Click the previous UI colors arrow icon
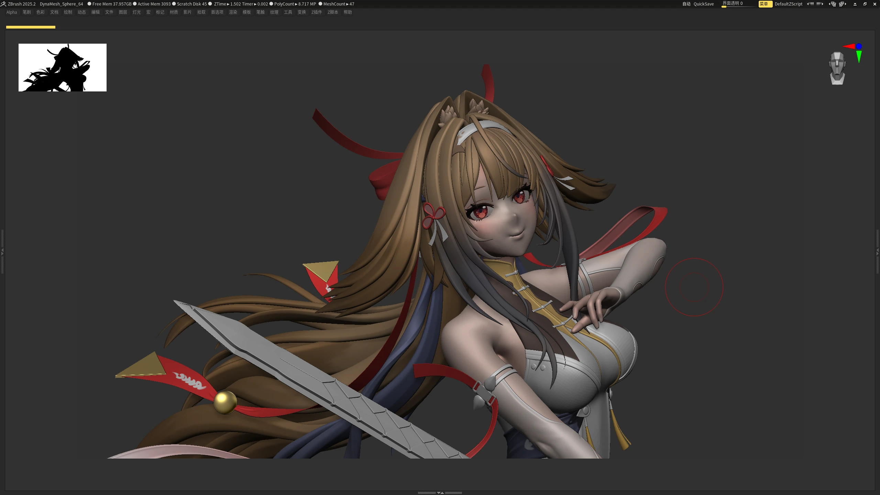This screenshot has width=880, height=495. 810,4
